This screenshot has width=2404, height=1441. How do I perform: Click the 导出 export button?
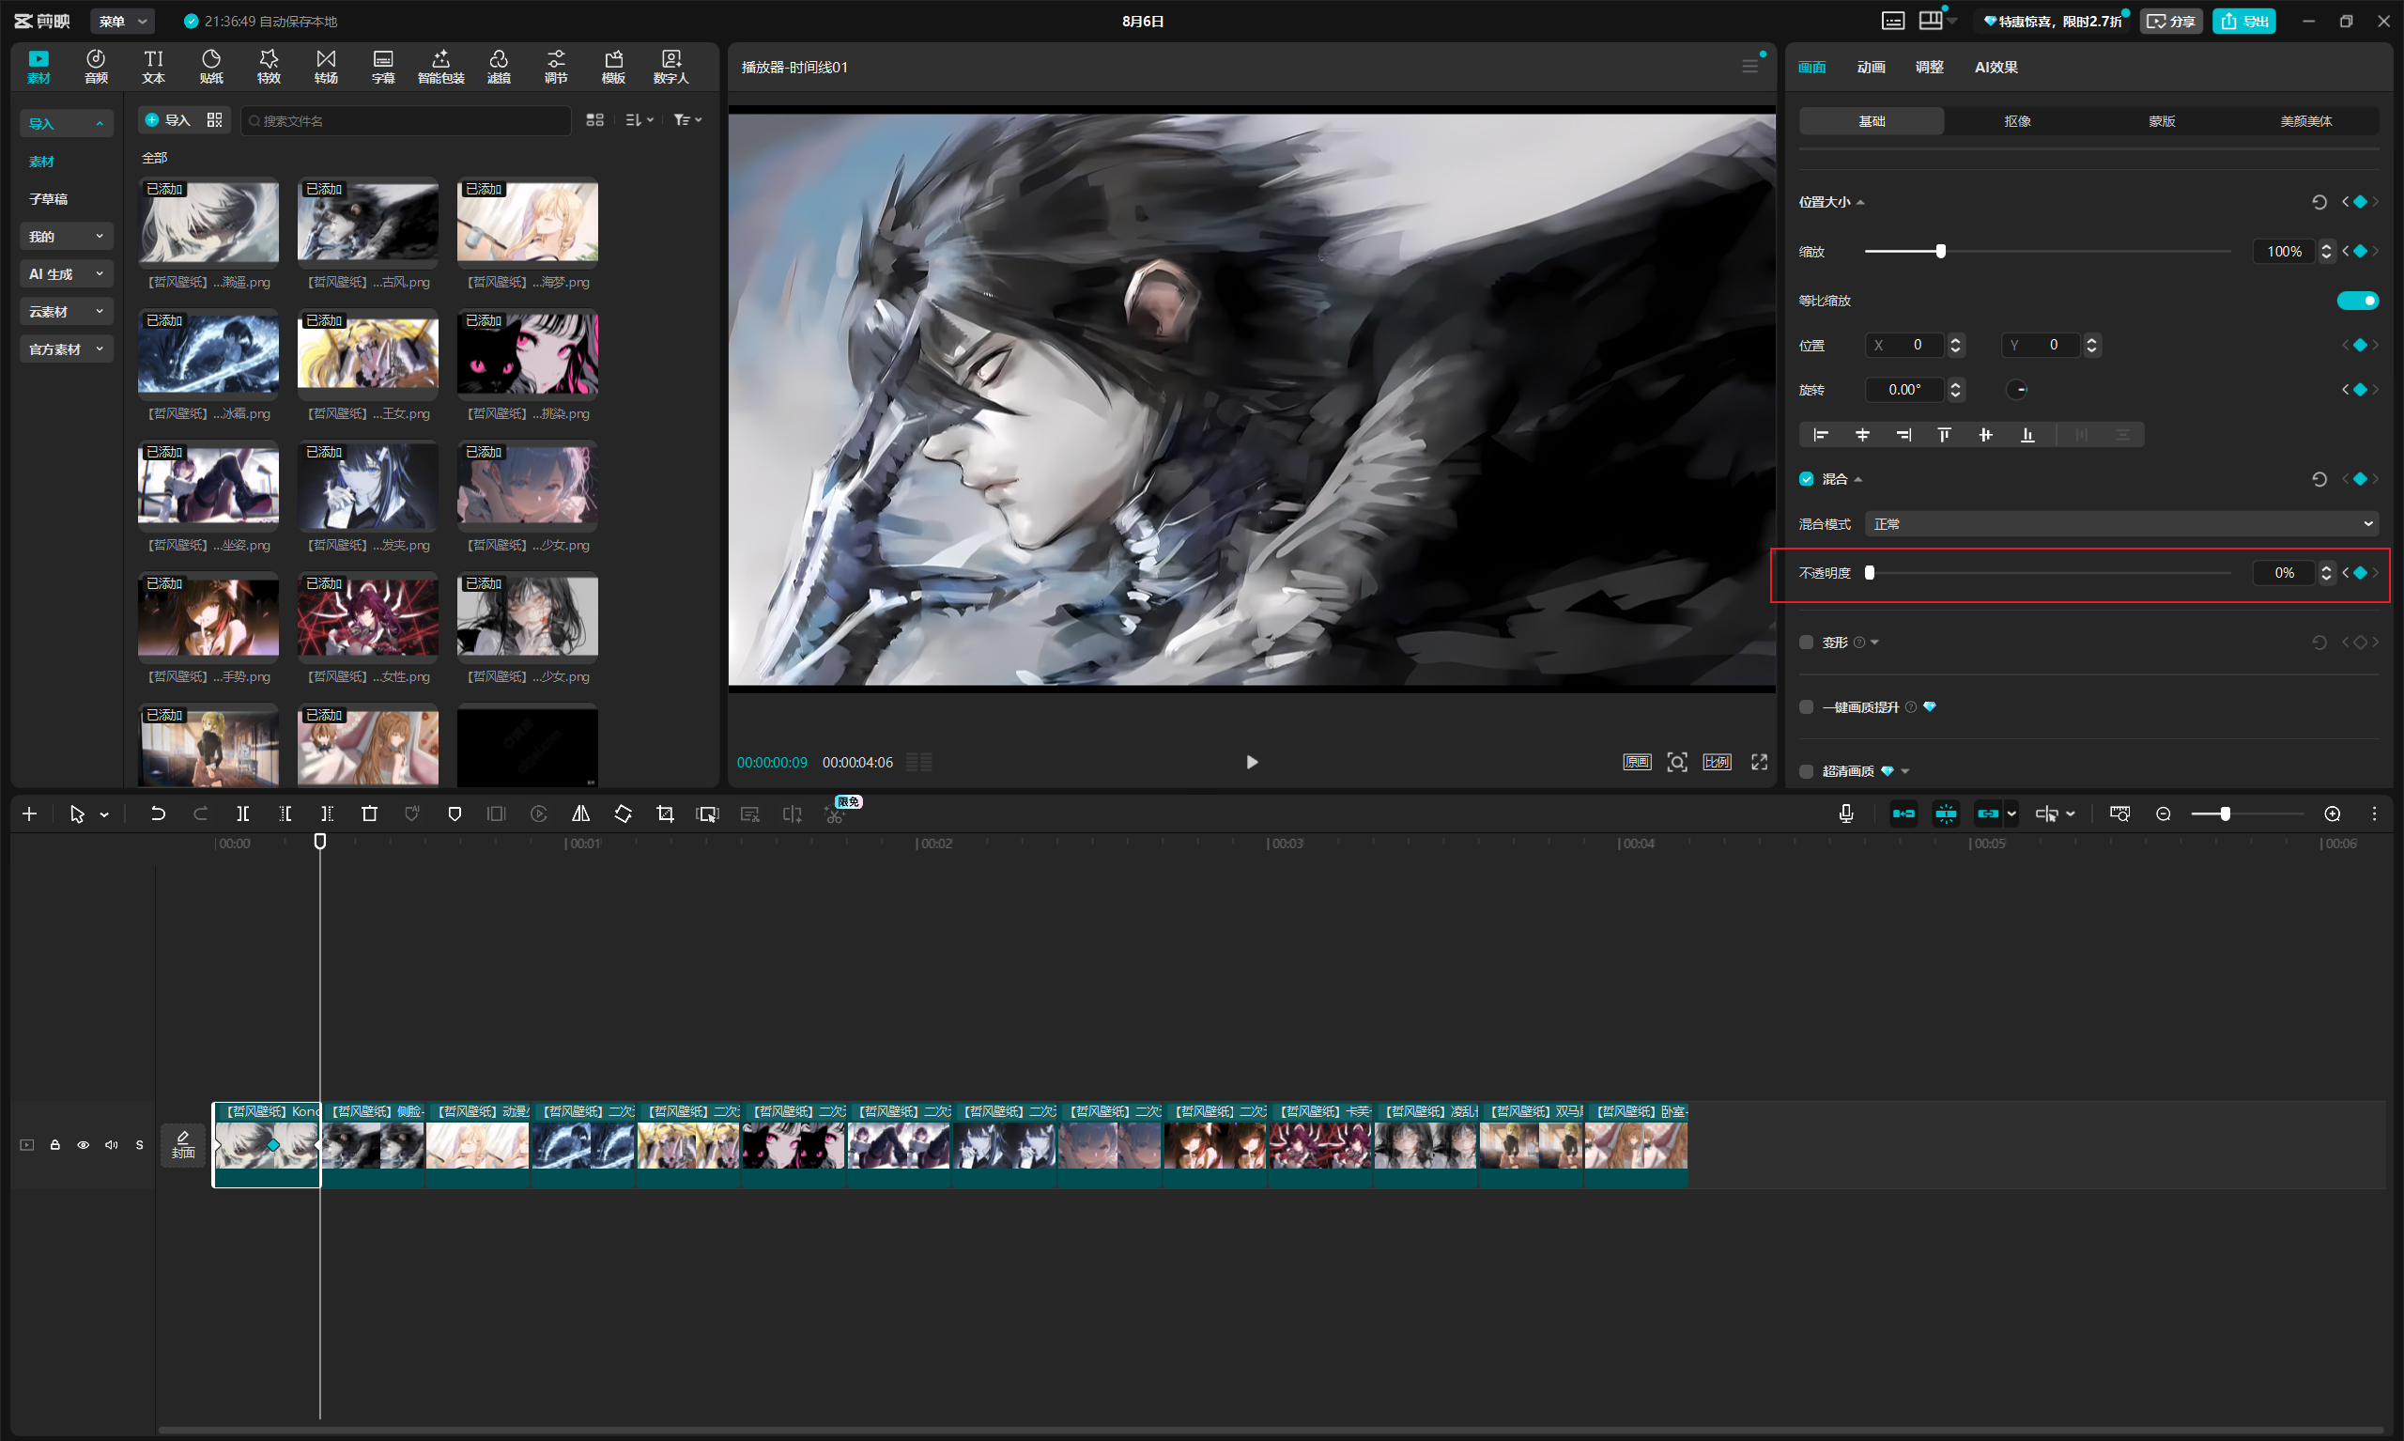tap(2243, 22)
